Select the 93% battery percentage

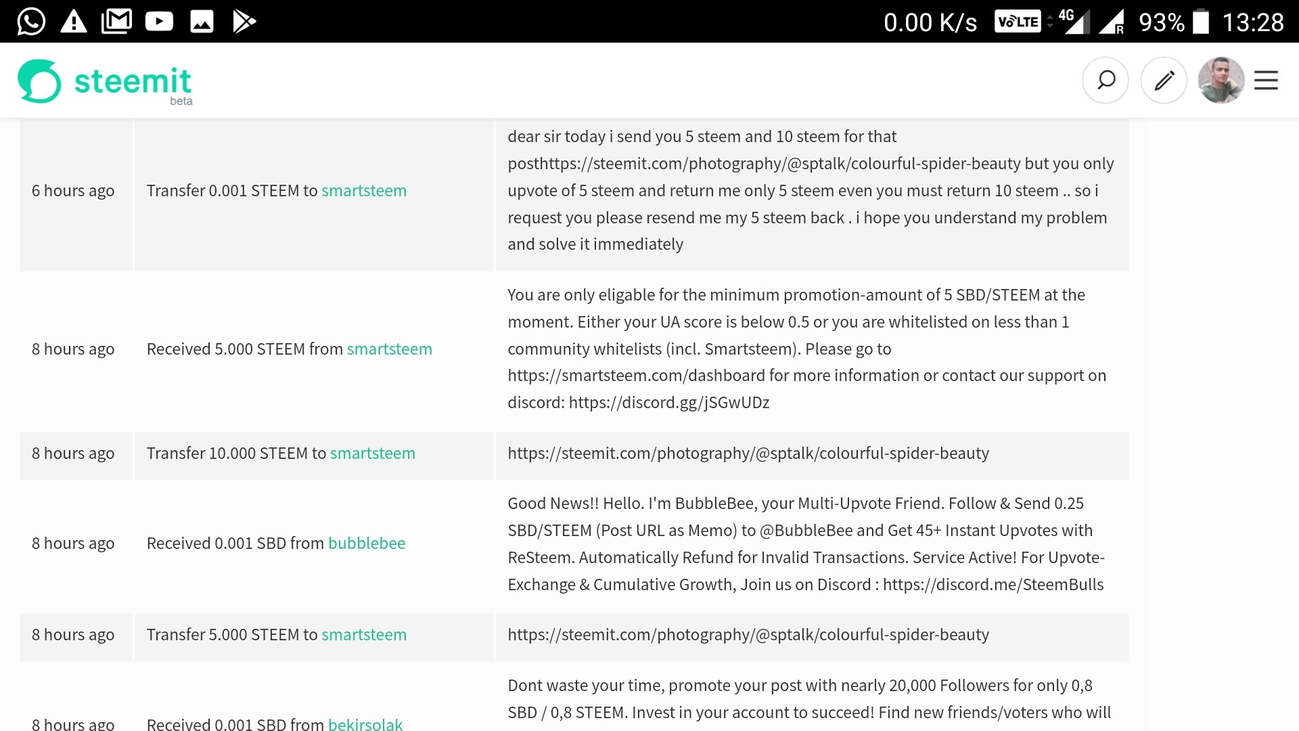click(x=1162, y=22)
